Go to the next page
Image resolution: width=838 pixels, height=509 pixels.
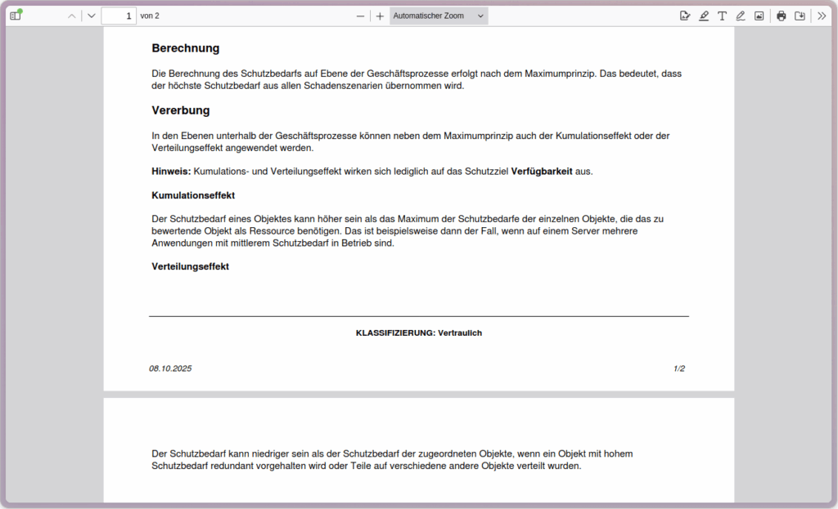point(91,16)
